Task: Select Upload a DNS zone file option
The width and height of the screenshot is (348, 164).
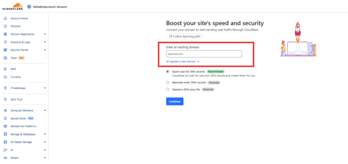Action: click(x=167, y=89)
